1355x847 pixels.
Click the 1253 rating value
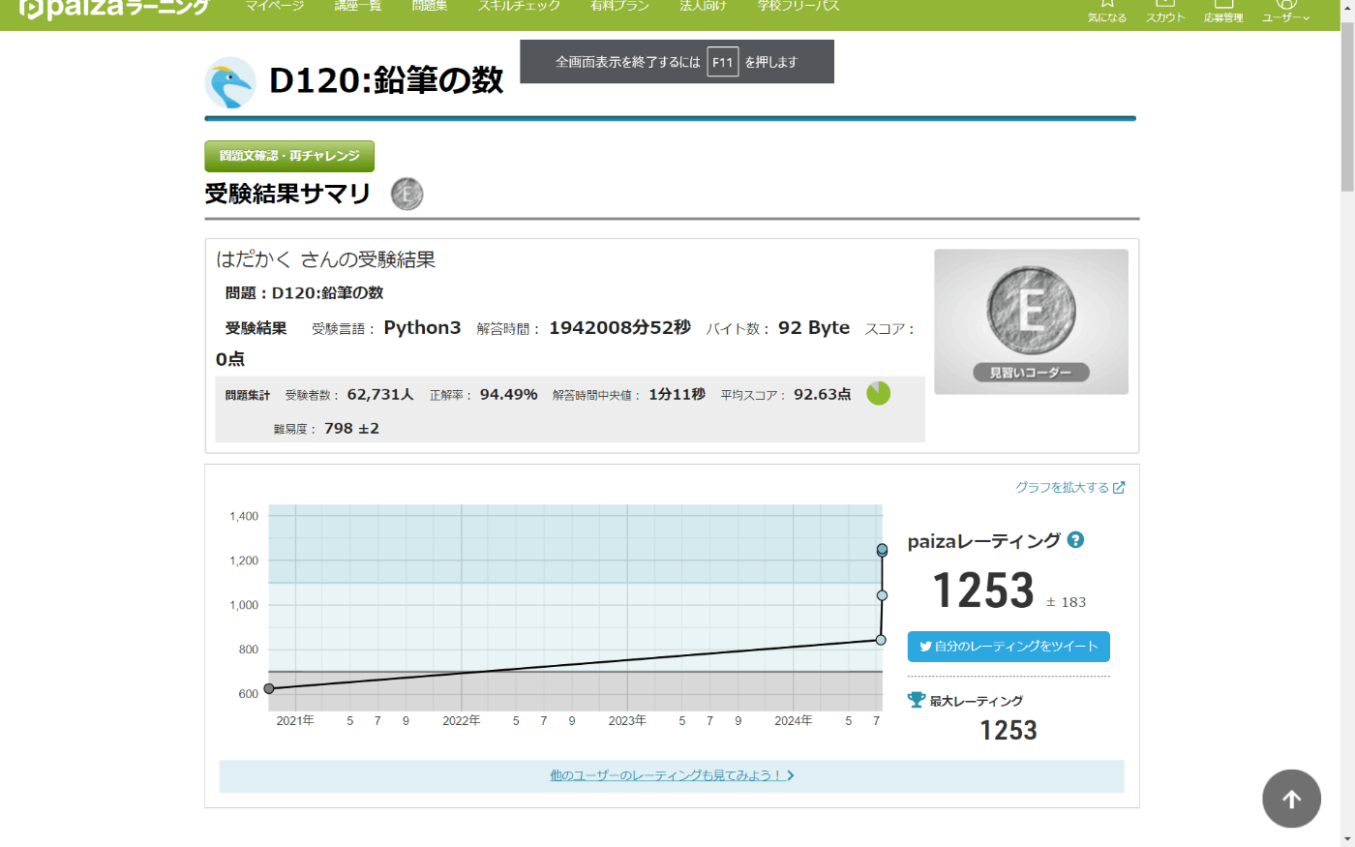click(x=983, y=590)
